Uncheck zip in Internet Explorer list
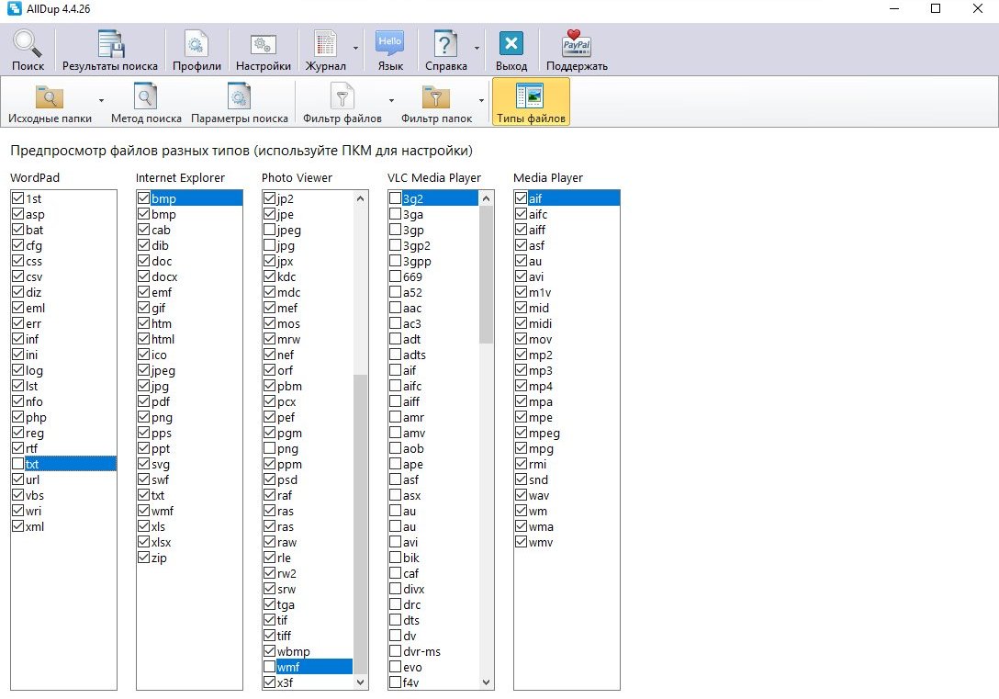The image size is (999, 699). (144, 558)
